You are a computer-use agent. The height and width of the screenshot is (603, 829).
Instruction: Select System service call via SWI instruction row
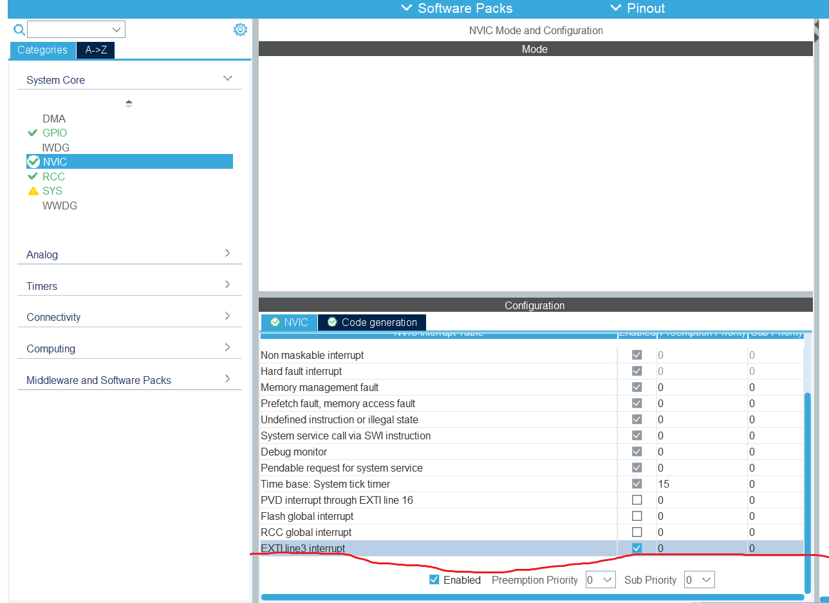click(x=532, y=436)
